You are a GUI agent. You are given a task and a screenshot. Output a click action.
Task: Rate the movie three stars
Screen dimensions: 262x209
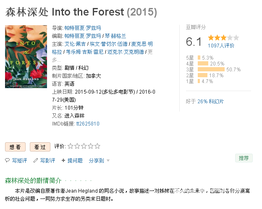click(84, 146)
